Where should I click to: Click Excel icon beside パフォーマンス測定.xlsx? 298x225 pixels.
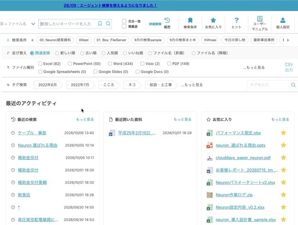click(210, 133)
